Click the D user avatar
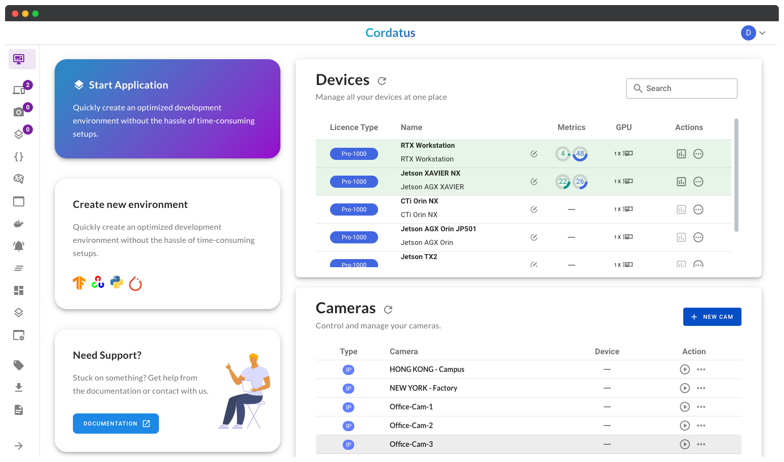The width and height of the screenshot is (784, 462). point(749,33)
